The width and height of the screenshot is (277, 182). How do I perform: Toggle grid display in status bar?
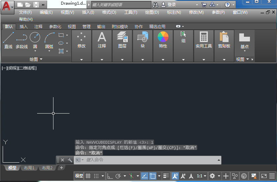[x=88, y=176]
